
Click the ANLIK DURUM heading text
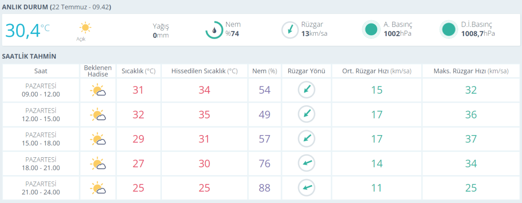[25, 7]
